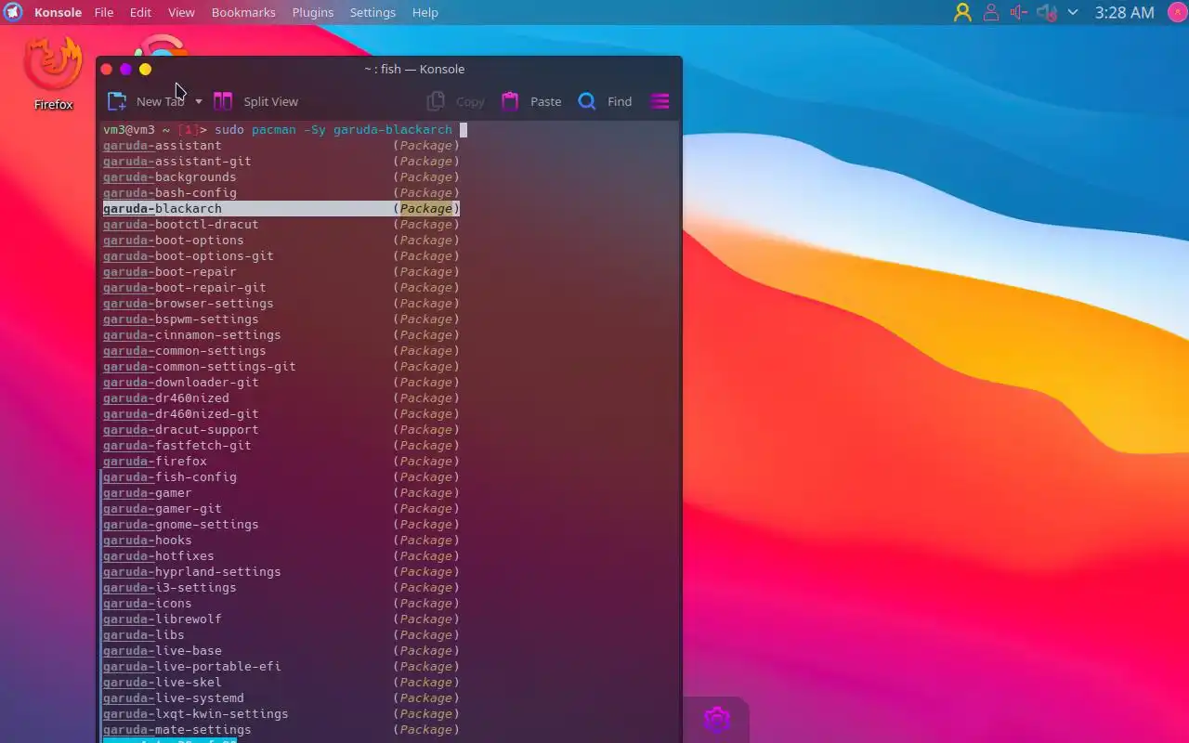Open the Edit menu
Screen dimensions: 1189x743
pyautogui.click(x=140, y=12)
